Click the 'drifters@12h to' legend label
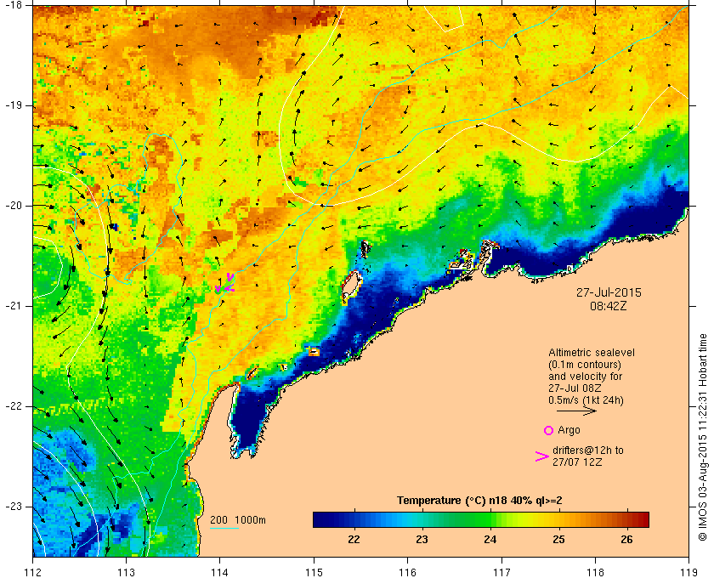 [588, 450]
